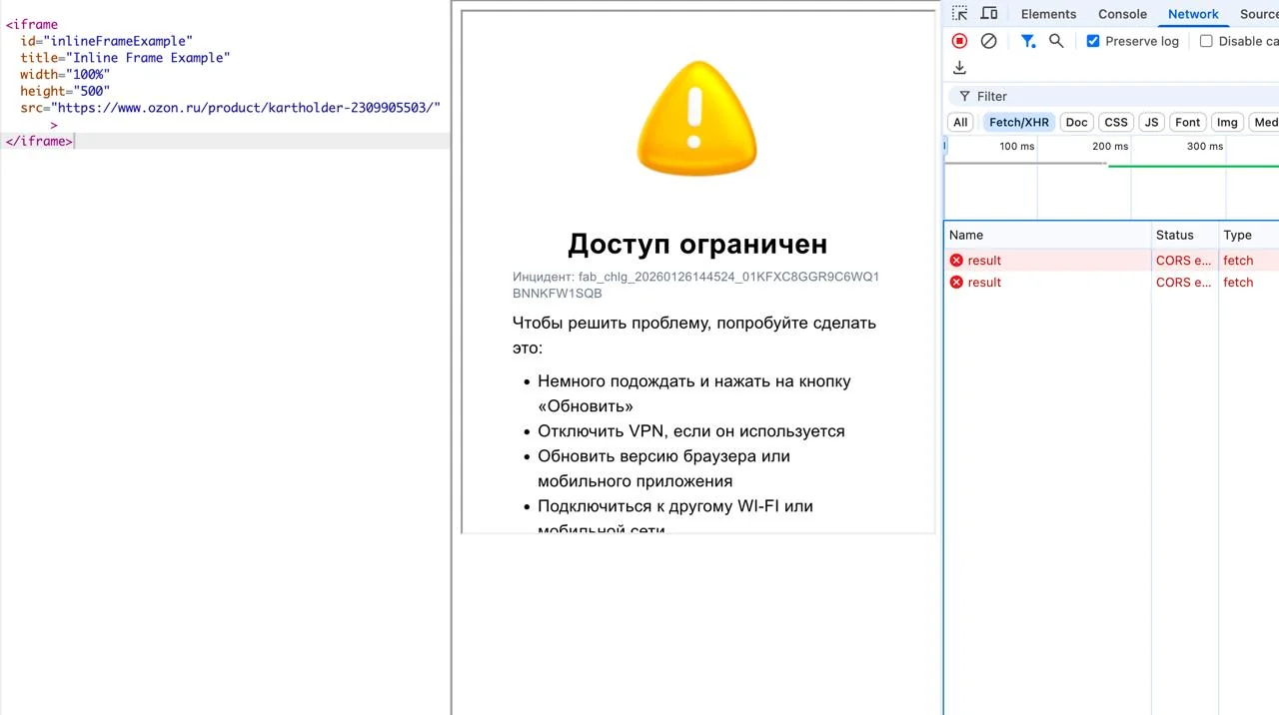This screenshot has height=715, width=1279.
Task: Select the All request type filter
Action: click(x=960, y=122)
